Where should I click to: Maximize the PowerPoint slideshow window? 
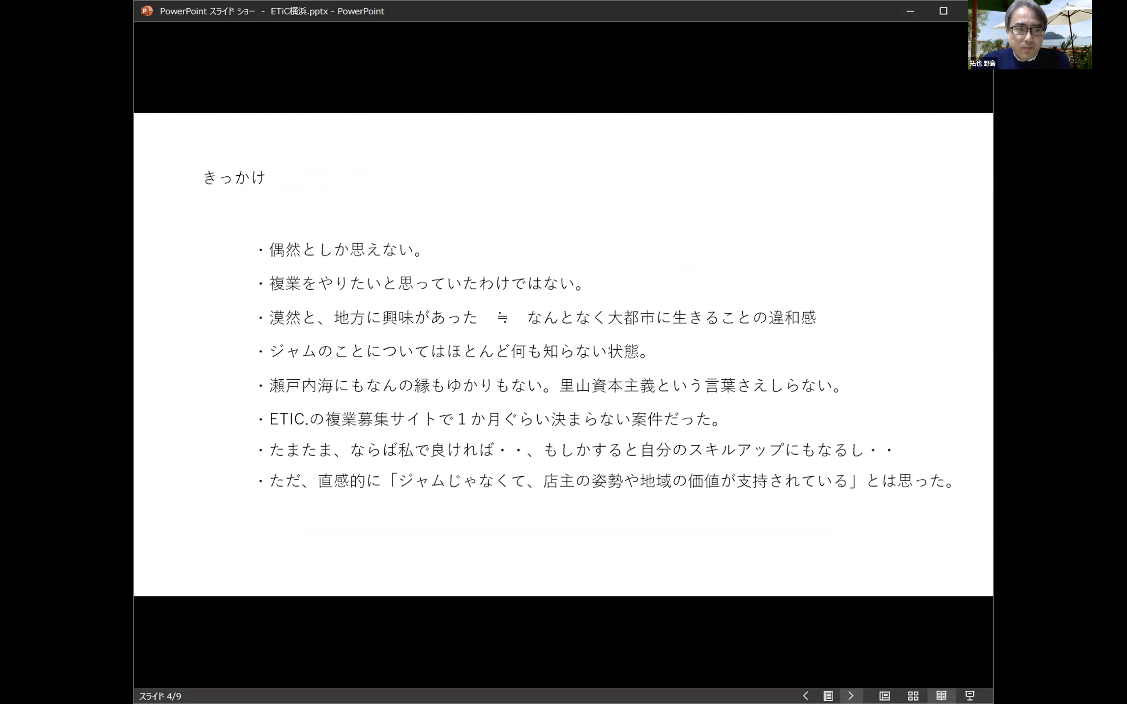[x=943, y=11]
